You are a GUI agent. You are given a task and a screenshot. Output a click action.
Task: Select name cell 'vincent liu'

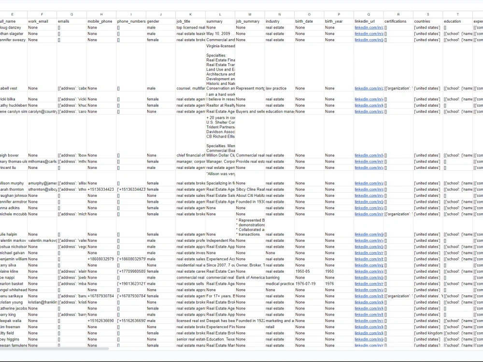tap(14, 168)
